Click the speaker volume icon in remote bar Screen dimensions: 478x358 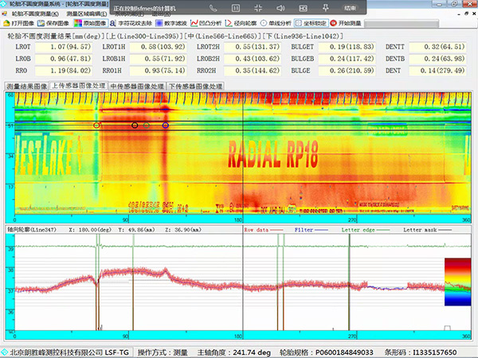[x=280, y=8]
